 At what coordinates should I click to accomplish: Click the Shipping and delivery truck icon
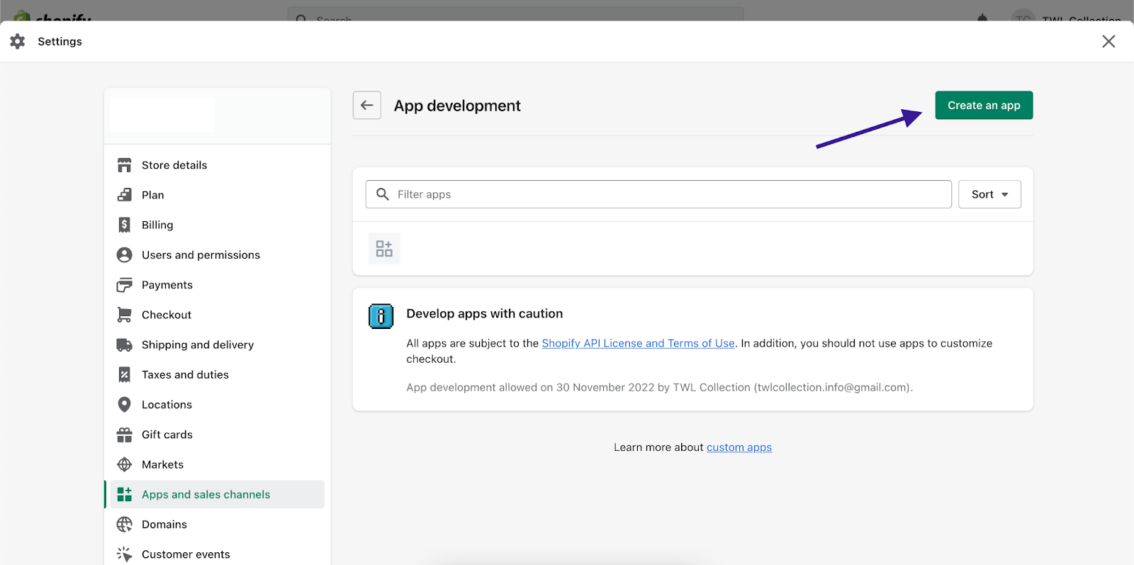tap(124, 345)
